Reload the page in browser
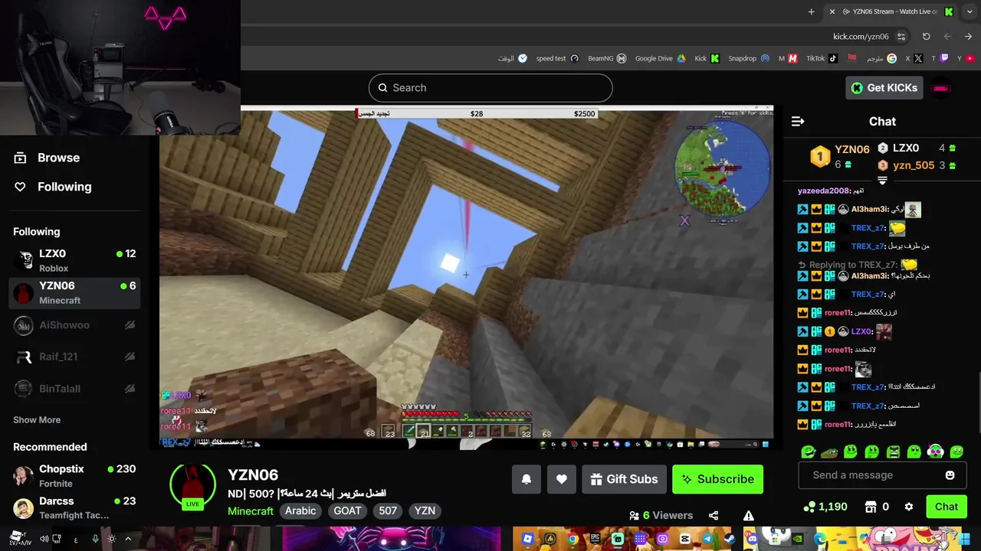 [926, 37]
